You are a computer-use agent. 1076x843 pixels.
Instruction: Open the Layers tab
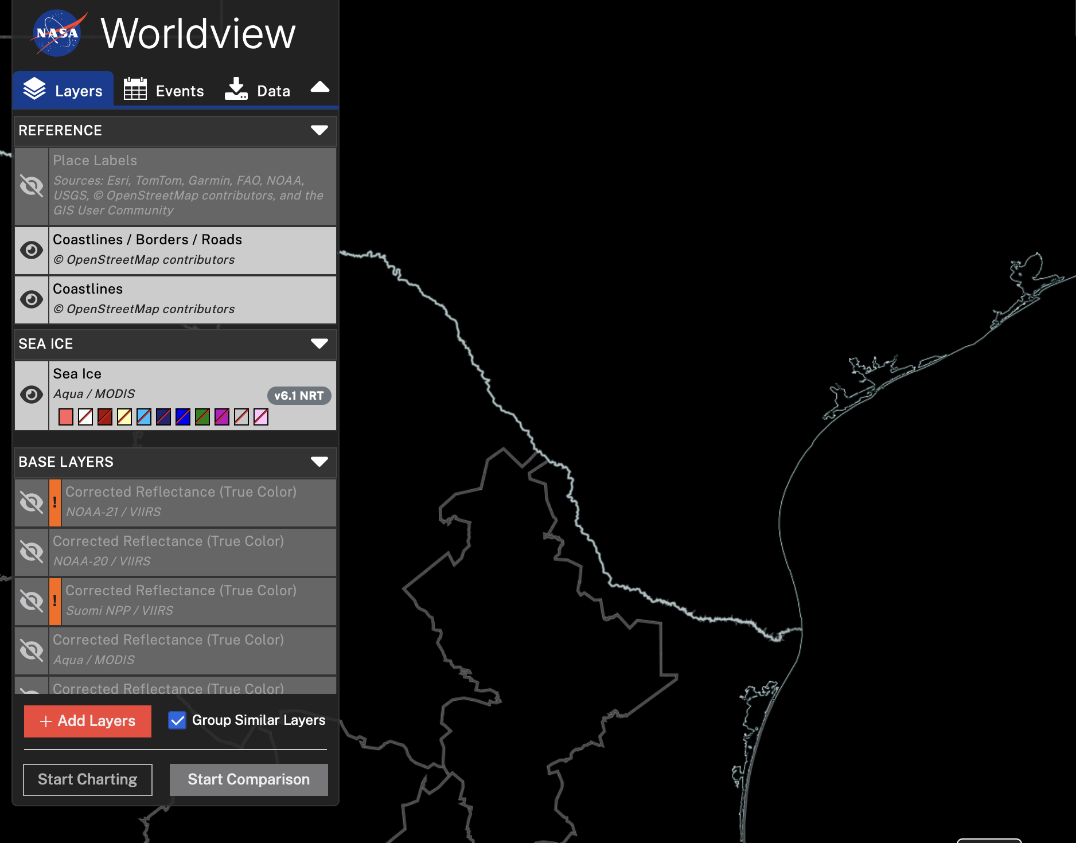pos(63,89)
